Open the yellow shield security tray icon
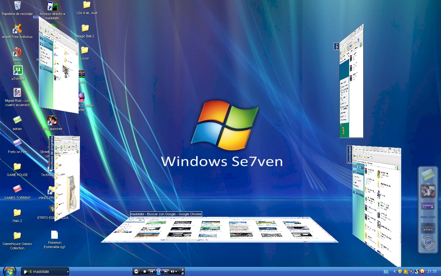 click(400, 271)
